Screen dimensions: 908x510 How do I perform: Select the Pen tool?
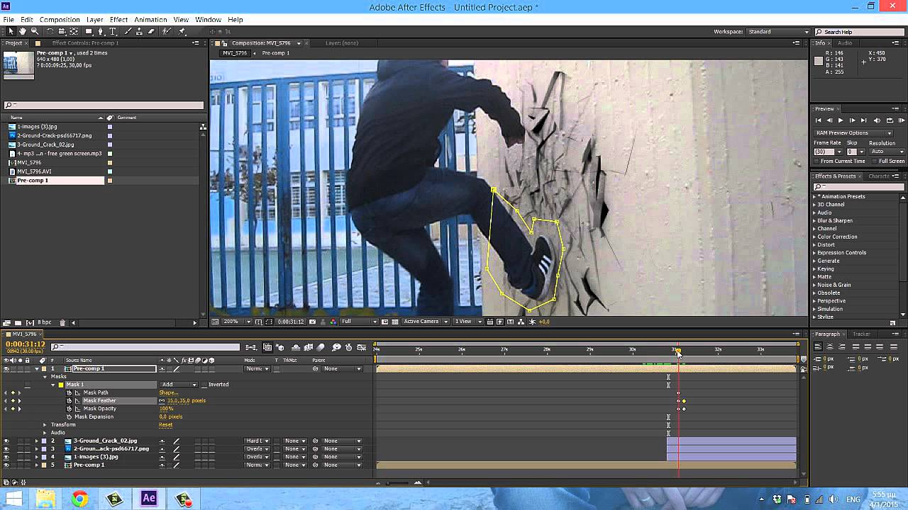point(101,31)
